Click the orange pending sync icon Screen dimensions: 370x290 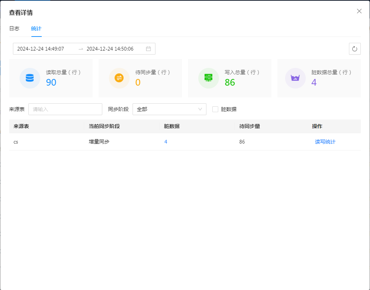[x=119, y=78]
